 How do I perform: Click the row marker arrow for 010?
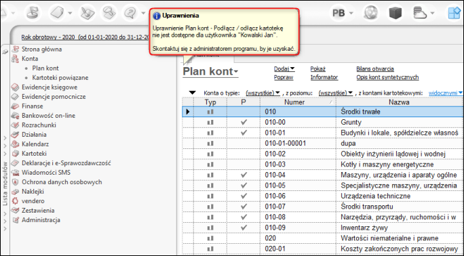click(188, 112)
